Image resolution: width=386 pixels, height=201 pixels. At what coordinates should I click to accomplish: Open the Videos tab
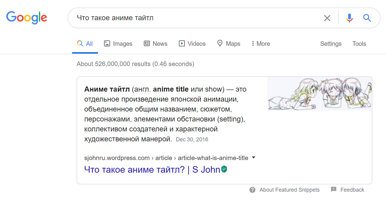tap(192, 44)
